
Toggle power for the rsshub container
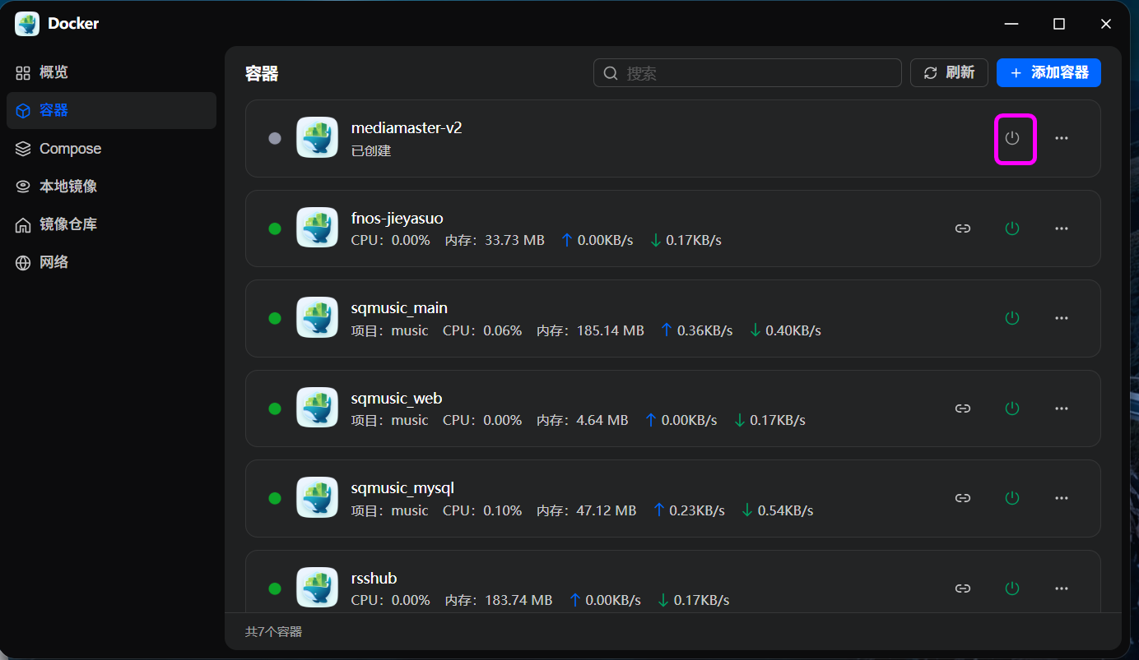1012,588
